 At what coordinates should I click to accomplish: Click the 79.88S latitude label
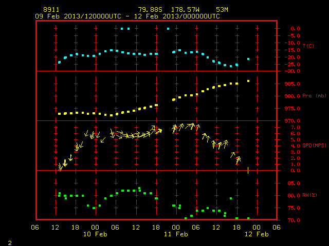[150, 10]
